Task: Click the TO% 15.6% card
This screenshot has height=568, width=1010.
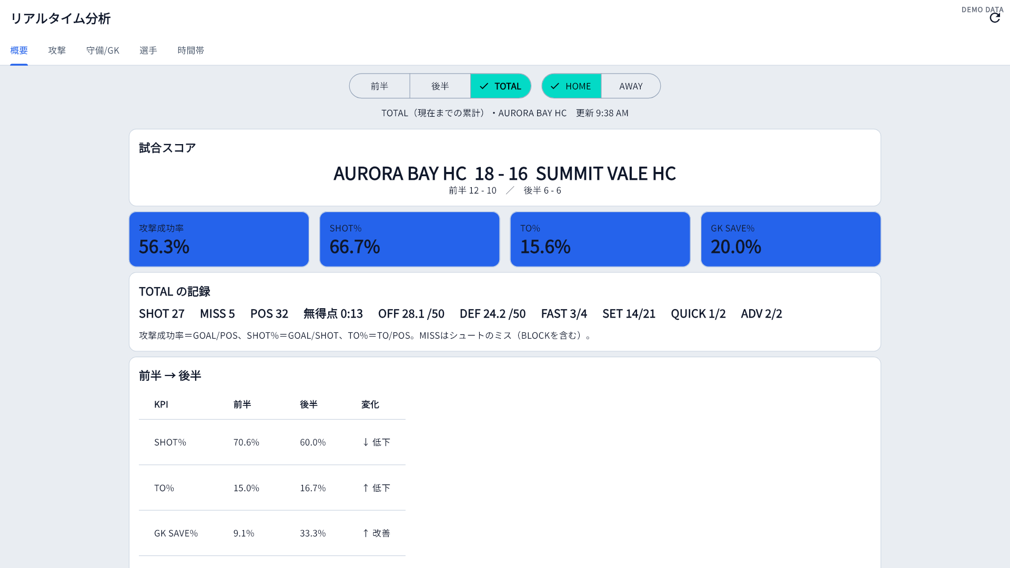Action: click(x=600, y=239)
